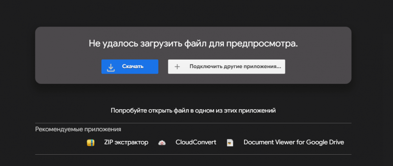
Task: Click the plus icon for connecting apps
Action: tap(177, 67)
